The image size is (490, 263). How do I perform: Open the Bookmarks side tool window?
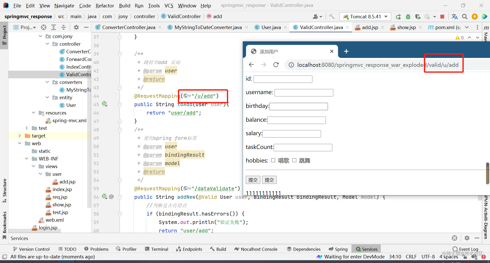[x=4, y=226]
